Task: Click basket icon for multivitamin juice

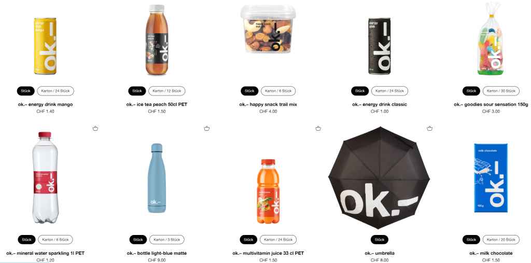Action: (x=318, y=129)
